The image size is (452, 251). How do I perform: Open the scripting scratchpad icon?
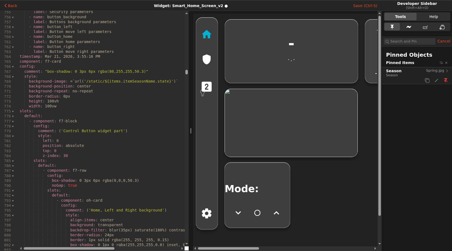click(x=425, y=27)
